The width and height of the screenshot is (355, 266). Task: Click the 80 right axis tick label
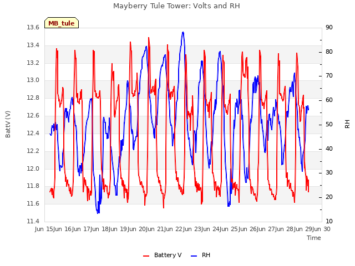pyautogui.click(x=329, y=52)
